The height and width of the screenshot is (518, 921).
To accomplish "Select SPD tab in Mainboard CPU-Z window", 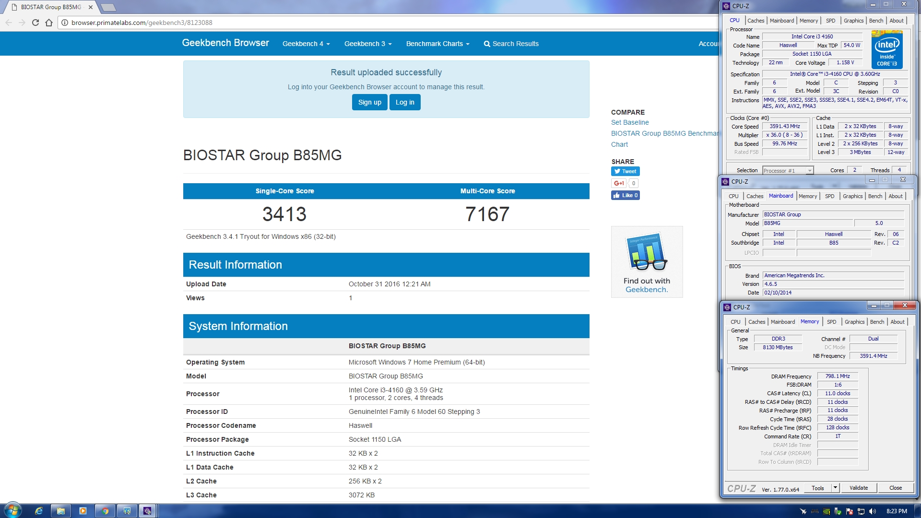I will [x=829, y=196].
